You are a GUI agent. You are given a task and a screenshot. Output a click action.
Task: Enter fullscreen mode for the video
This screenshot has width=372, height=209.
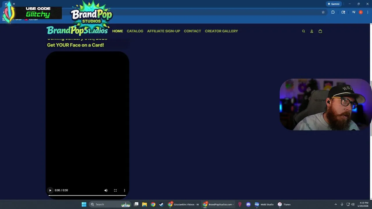pos(115,190)
